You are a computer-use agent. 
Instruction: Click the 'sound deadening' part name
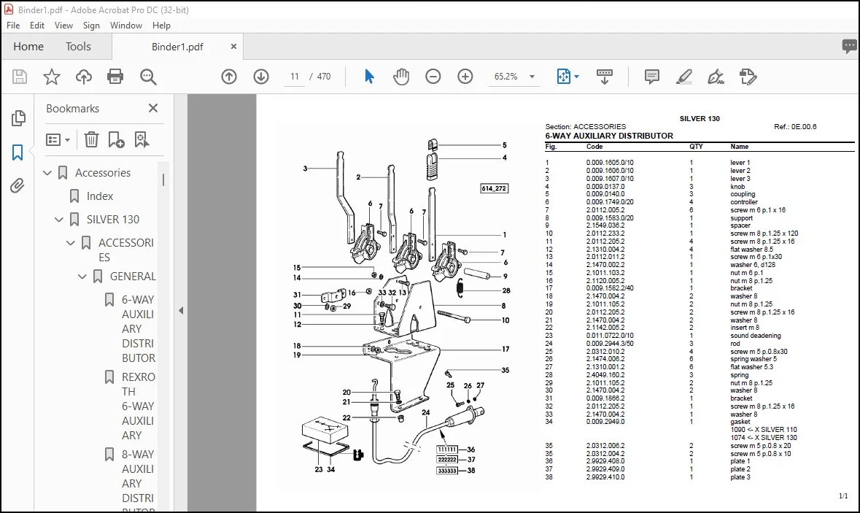tap(755, 336)
